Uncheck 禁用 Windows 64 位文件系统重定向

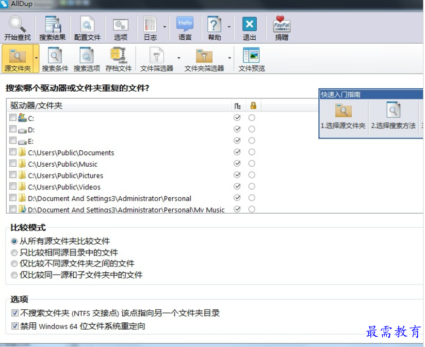point(15,326)
